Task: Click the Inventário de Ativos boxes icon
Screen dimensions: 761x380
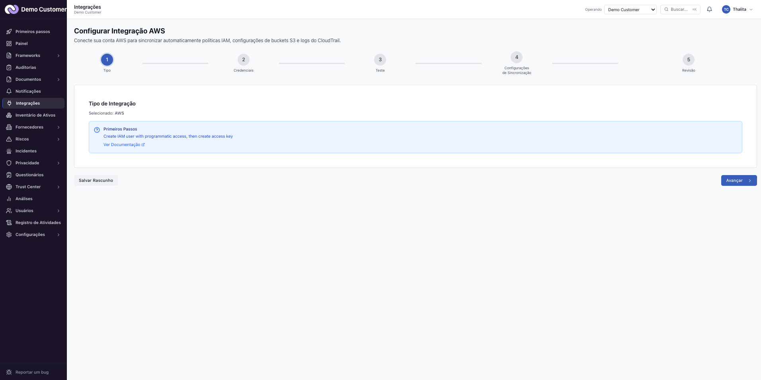Action: click(9, 115)
